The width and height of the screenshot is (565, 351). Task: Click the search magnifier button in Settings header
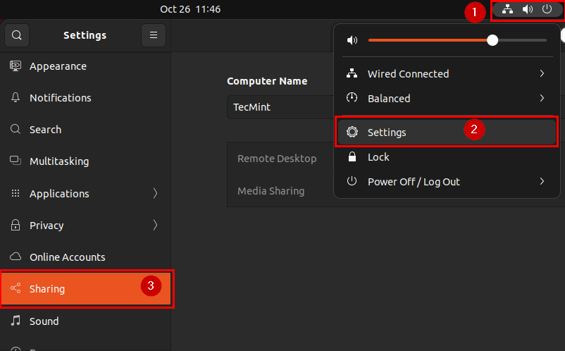point(17,35)
